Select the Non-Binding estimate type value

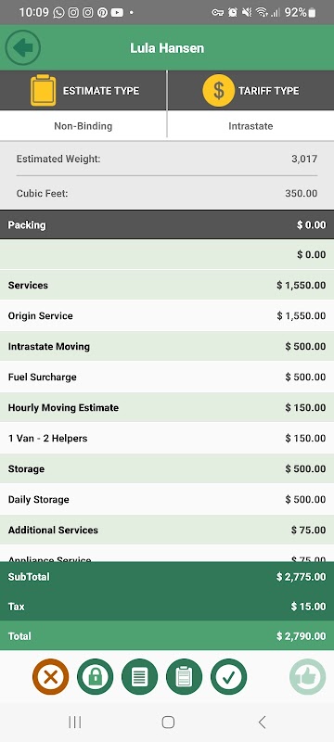point(83,126)
